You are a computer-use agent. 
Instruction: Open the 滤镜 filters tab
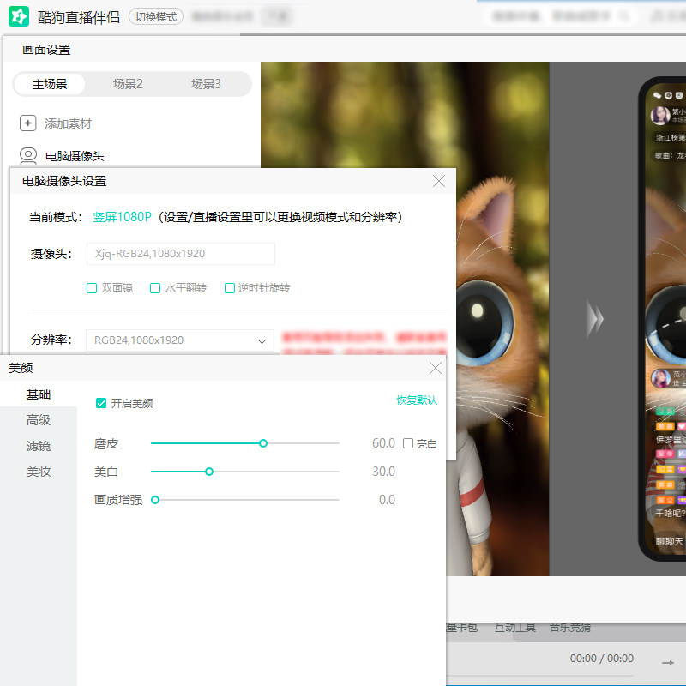click(x=39, y=446)
